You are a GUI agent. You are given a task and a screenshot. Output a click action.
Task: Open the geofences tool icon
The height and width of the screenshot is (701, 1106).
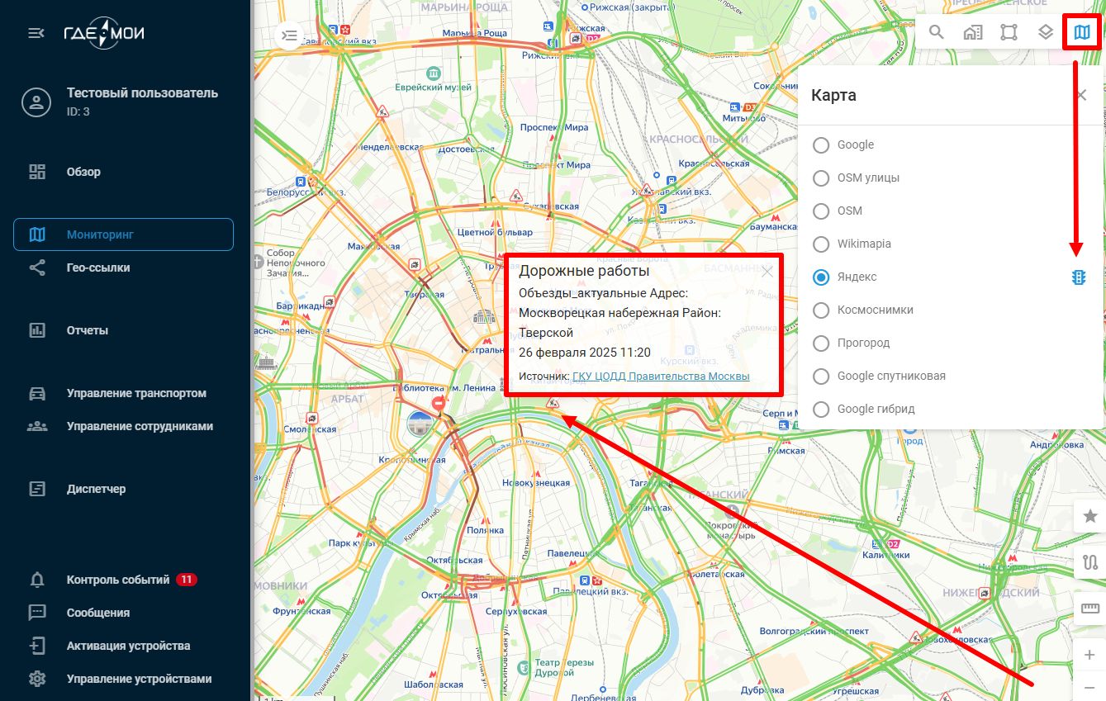(1009, 33)
